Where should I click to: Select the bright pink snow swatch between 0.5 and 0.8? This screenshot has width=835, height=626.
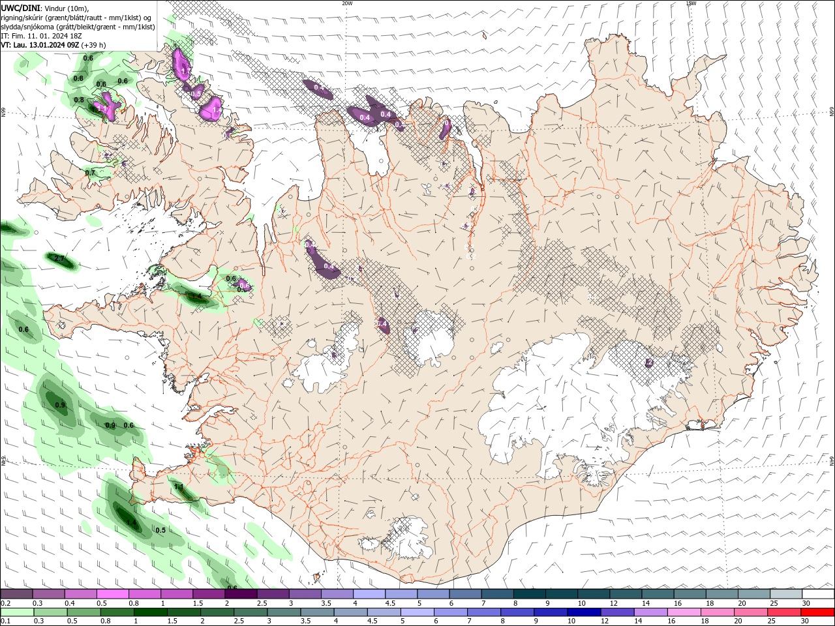point(113,594)
